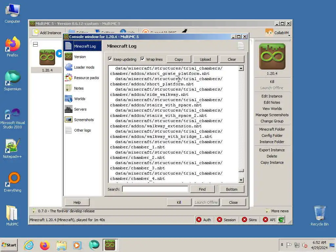Click the Other logs icon in sidebar
Screen dimensions: 336x252
coord(69,130)
